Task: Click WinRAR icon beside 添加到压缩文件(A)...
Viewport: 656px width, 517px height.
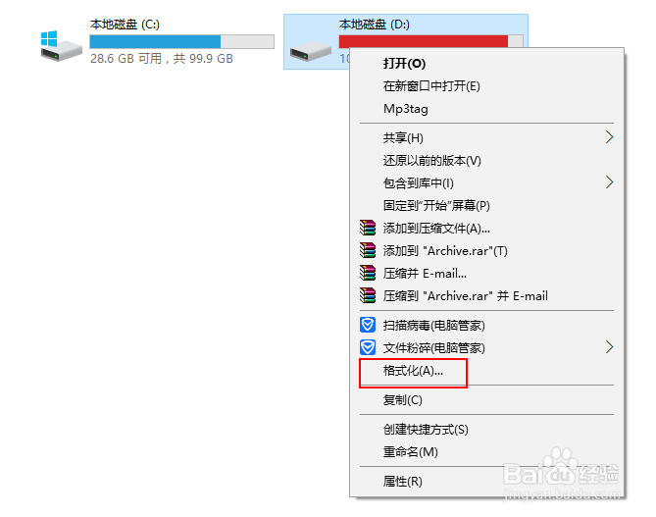Action: [x=368, y=228]
